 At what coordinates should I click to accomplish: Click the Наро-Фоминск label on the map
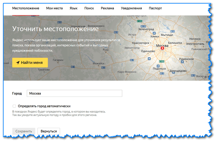click(x=127, y=72)
